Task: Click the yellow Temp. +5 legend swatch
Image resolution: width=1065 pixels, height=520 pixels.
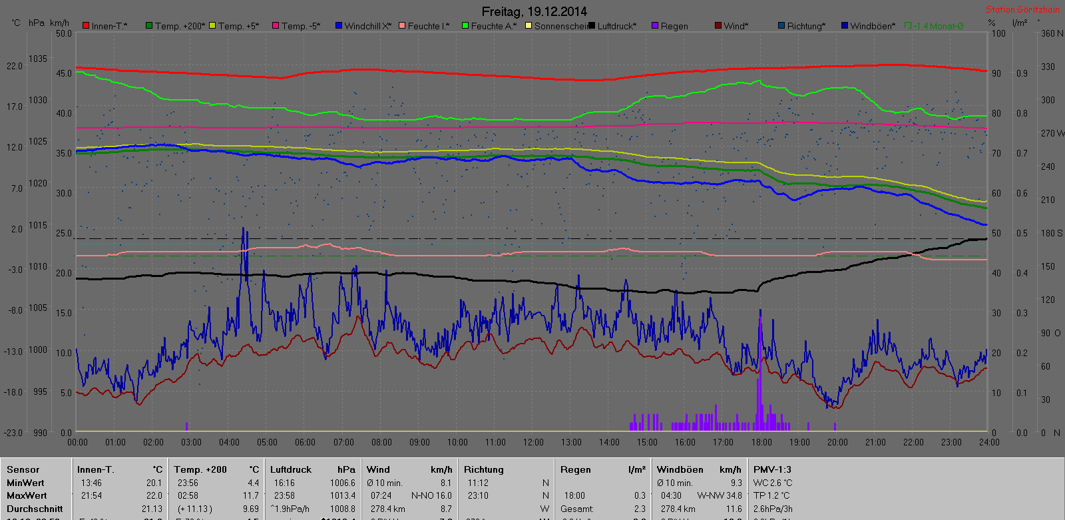Action: tap(212, 26)
